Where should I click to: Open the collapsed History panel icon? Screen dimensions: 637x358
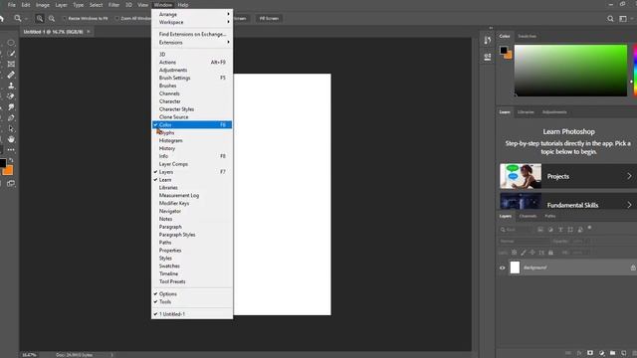(x=488, y=40)
